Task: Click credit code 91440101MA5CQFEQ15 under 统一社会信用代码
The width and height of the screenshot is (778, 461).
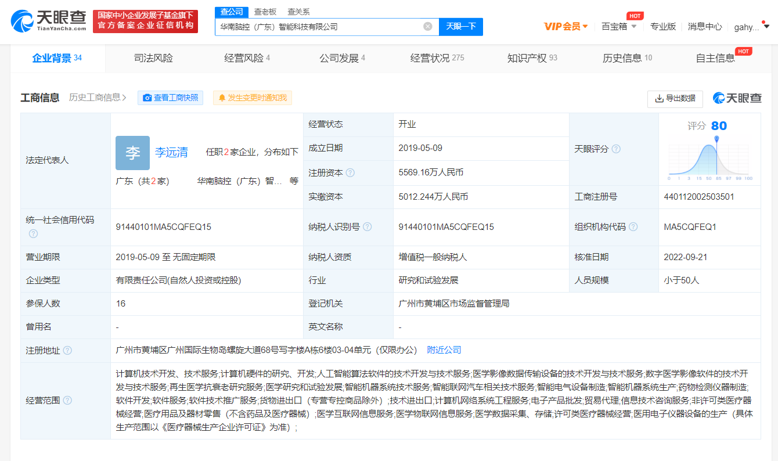Action: (163, 227)
